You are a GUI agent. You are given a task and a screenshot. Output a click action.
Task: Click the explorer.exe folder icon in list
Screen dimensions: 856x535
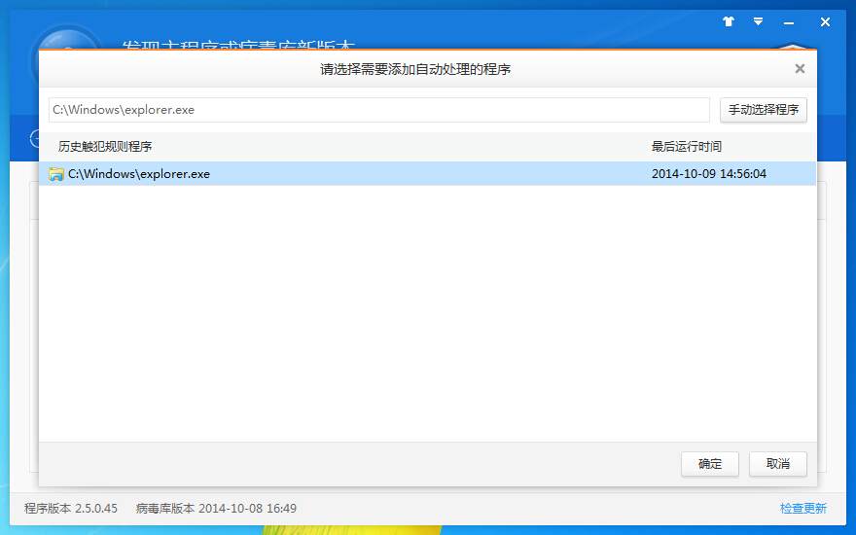point(56,174)
